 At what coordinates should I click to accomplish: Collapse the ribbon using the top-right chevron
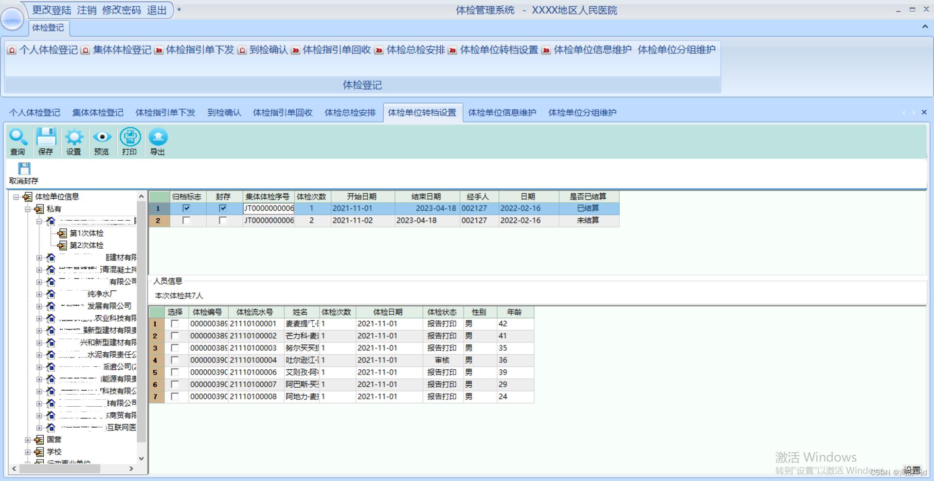point(925,27)
